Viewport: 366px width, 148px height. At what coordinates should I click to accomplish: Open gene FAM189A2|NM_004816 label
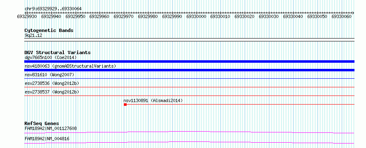click(x=47, y=139)
